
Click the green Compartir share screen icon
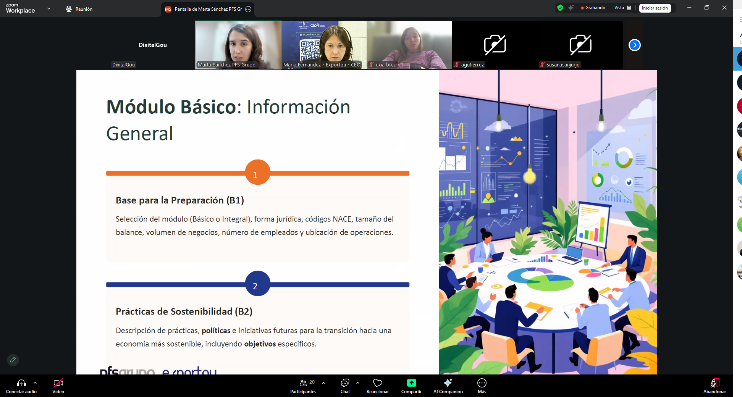pyautogui.click(x=411, y=383)
